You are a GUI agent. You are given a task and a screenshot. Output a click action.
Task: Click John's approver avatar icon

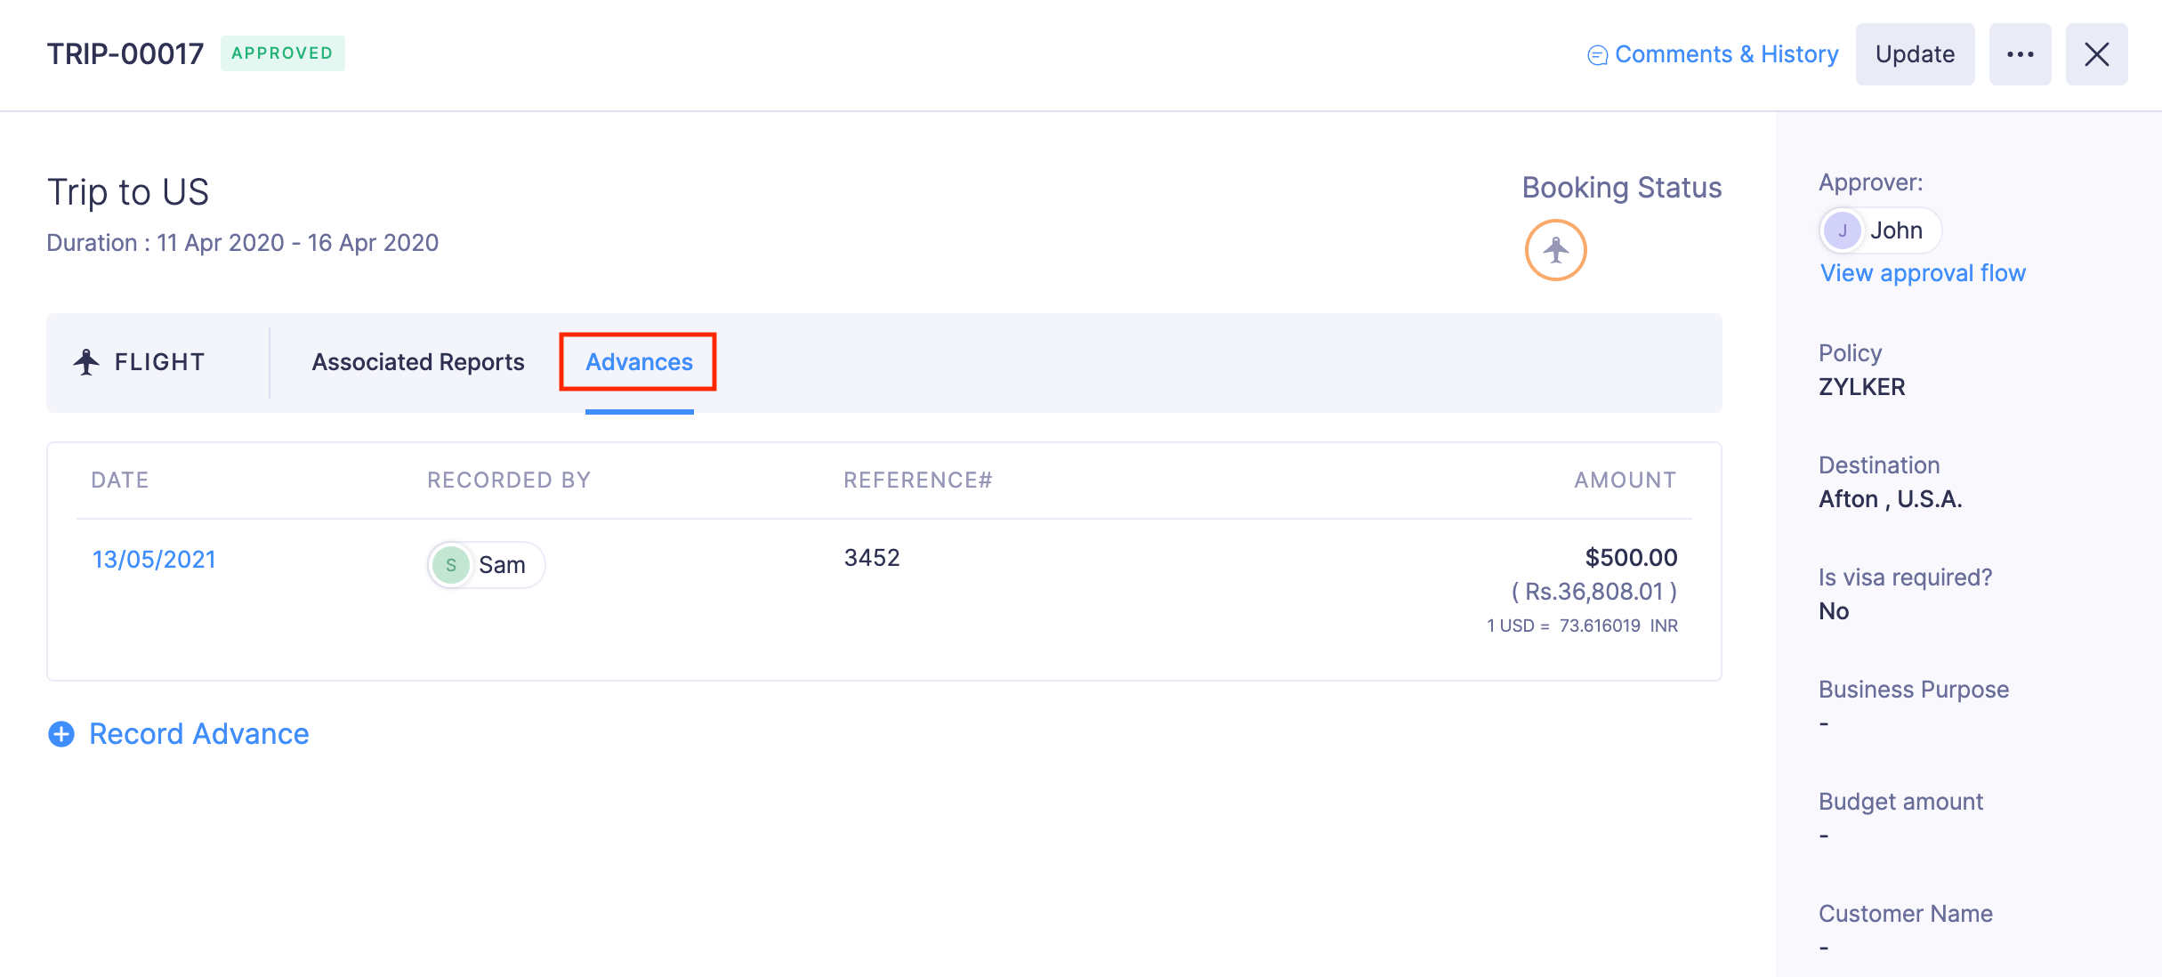click(1842, 230)
